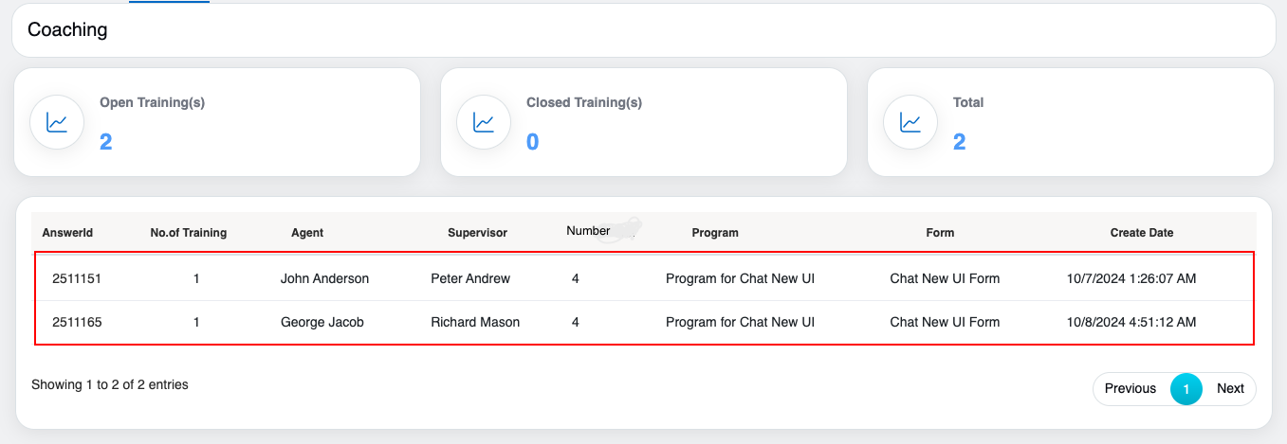Select page 1 in pagination
This screenshot has height=444, width=1287.
(1186, 388)
